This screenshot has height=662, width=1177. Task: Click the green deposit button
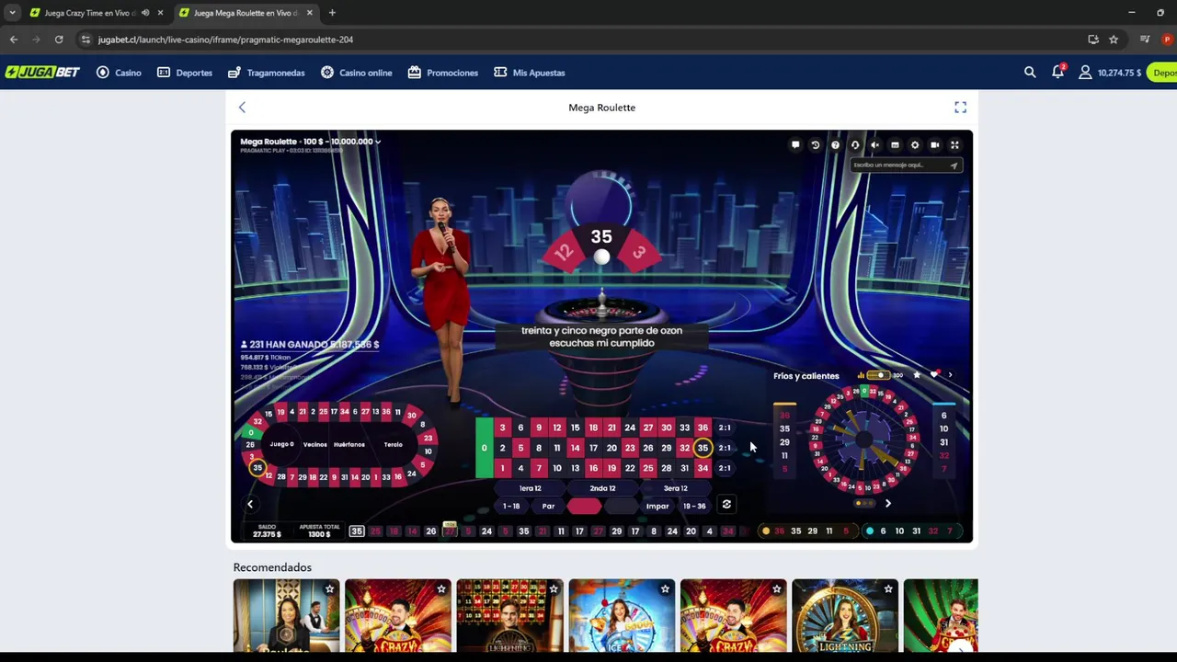click(x=1163, y=73)
